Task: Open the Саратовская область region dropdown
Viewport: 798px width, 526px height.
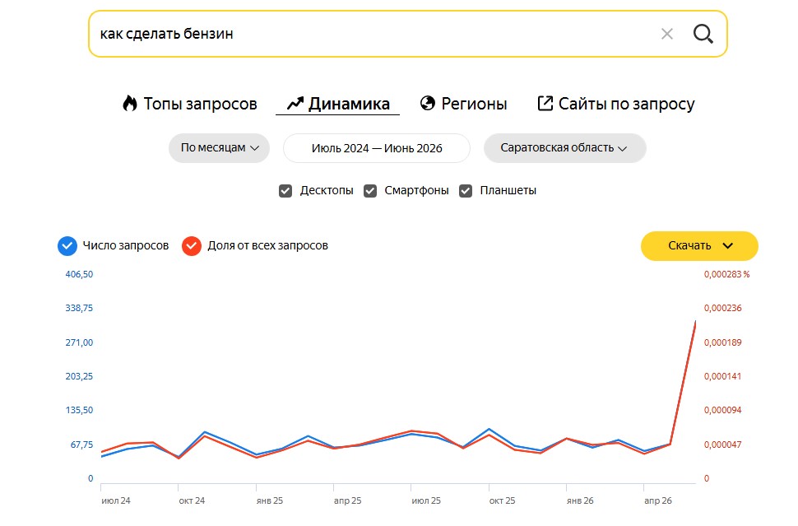Action: [565, 148]
